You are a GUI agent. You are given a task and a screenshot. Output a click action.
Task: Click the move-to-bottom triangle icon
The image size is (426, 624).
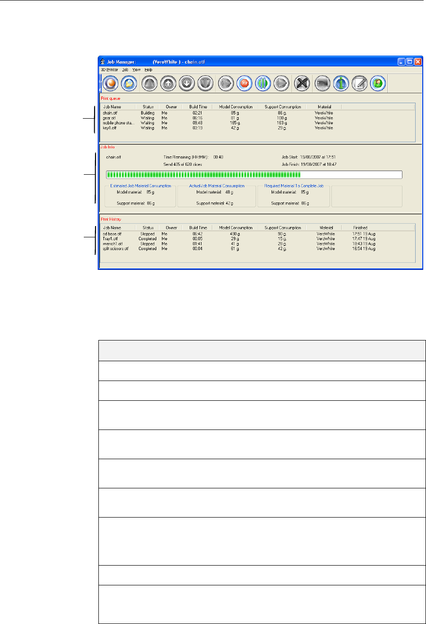pyautogui.click(x=205, y=83)
